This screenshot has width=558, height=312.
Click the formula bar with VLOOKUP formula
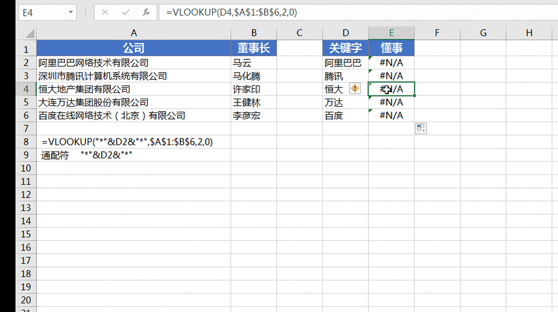point(358,12)
